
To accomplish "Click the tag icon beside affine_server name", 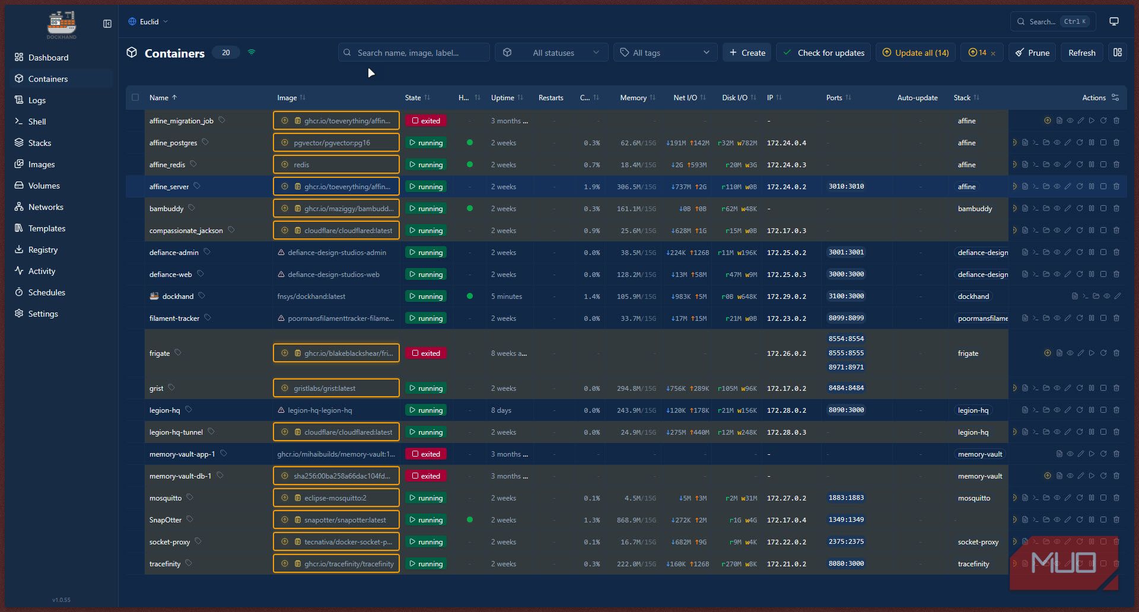I will tap(197, 186).
